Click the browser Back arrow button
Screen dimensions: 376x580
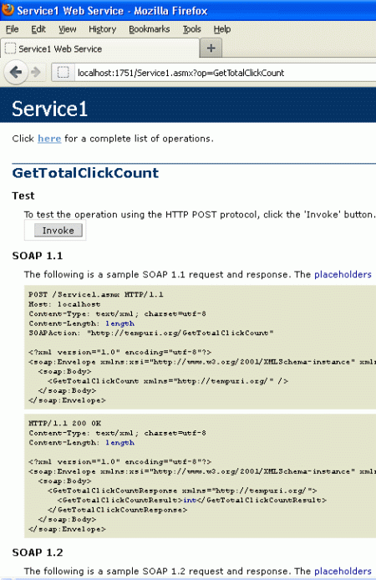click(x=16, y=72)
